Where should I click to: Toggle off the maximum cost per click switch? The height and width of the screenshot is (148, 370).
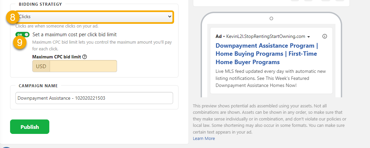point(22,35)
